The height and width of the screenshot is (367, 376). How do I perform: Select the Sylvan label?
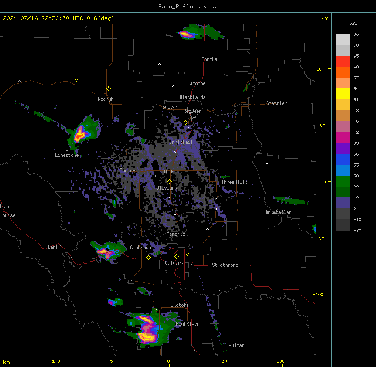pos(170,107)
